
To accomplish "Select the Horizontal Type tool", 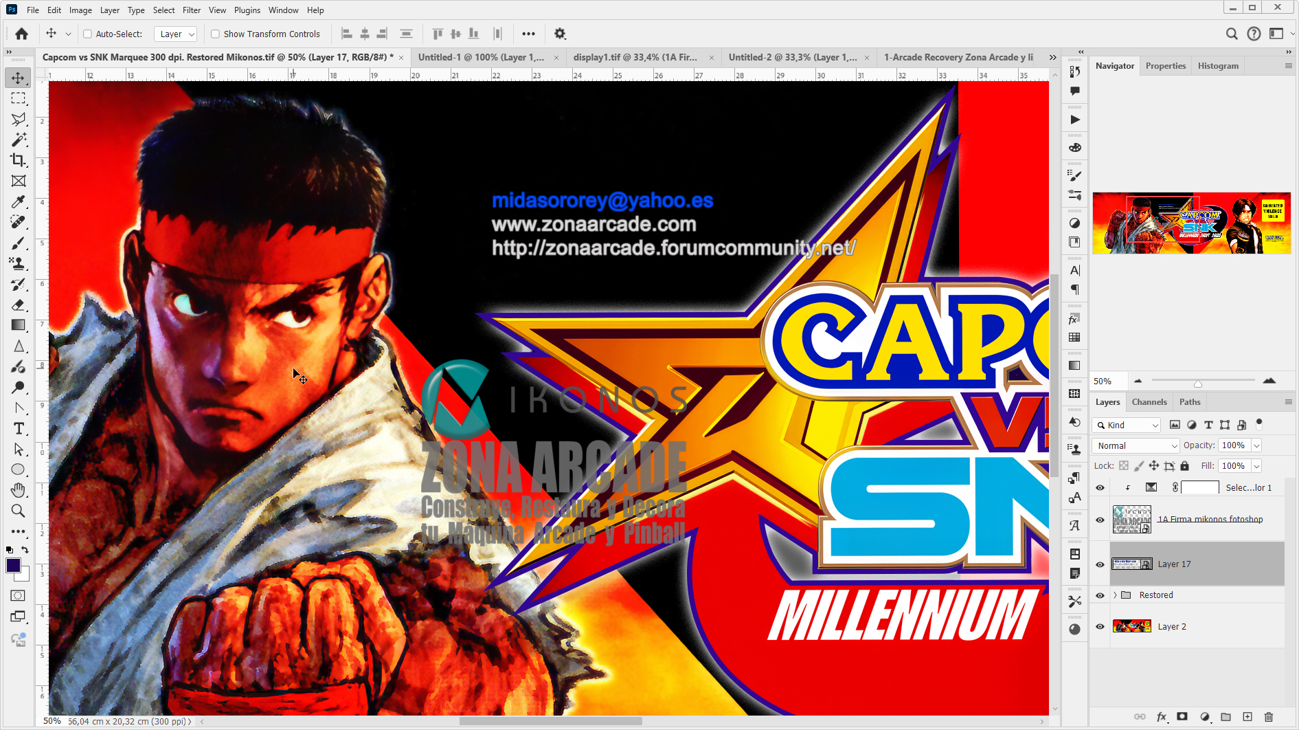I will coord(19,428).
